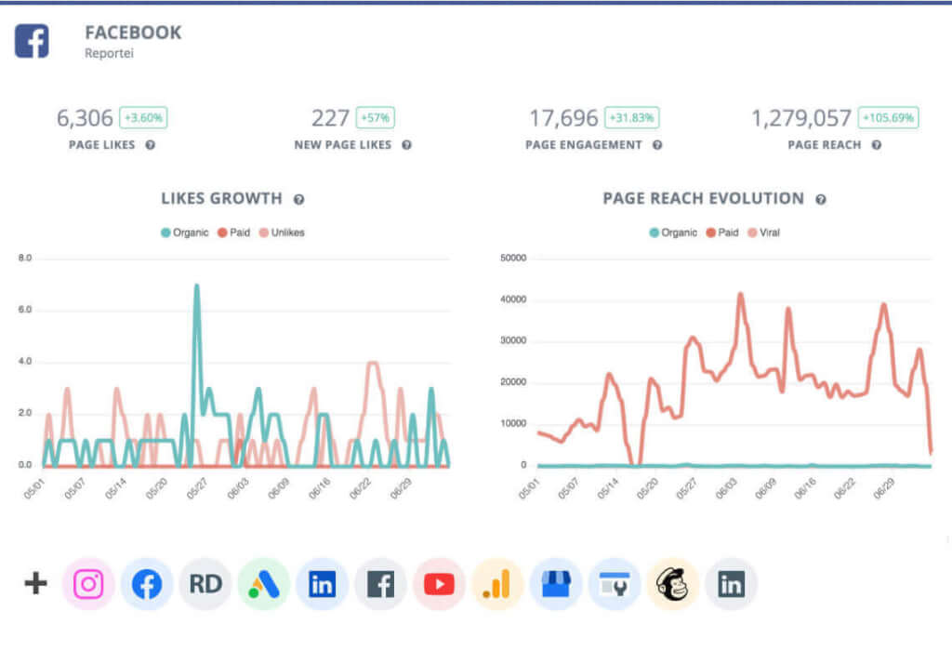The image size is (952, 651).
Task: Click the highest peak on the Page Reach chart
Action: (741, 293)
